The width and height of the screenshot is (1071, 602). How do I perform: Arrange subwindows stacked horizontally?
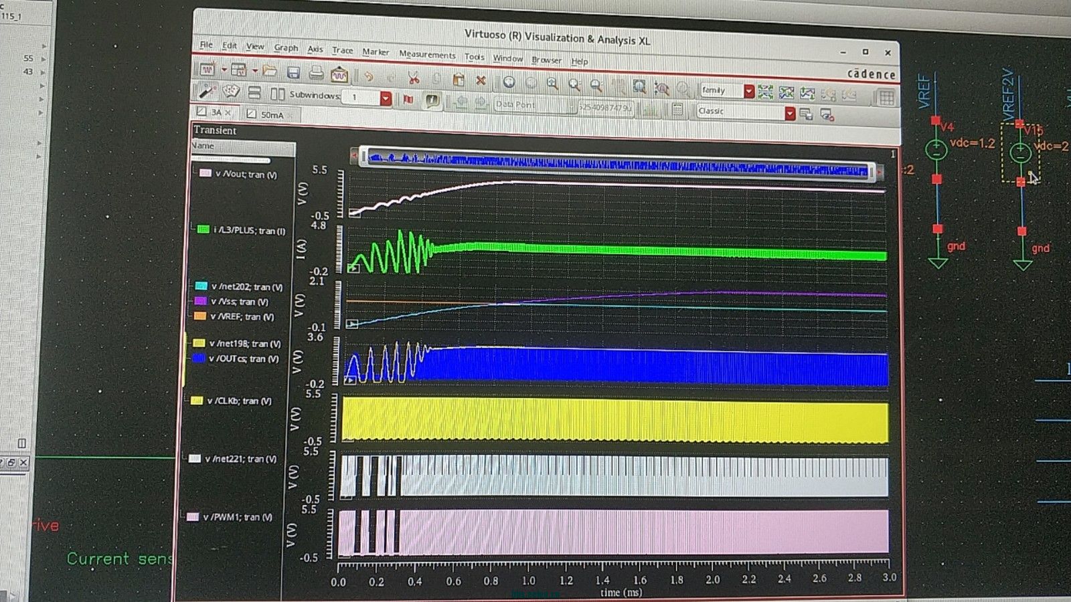click(254, 92)
